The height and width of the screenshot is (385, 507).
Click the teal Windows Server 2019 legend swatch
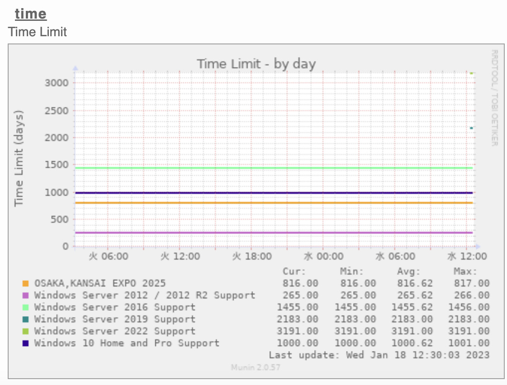tap(25, 319)
